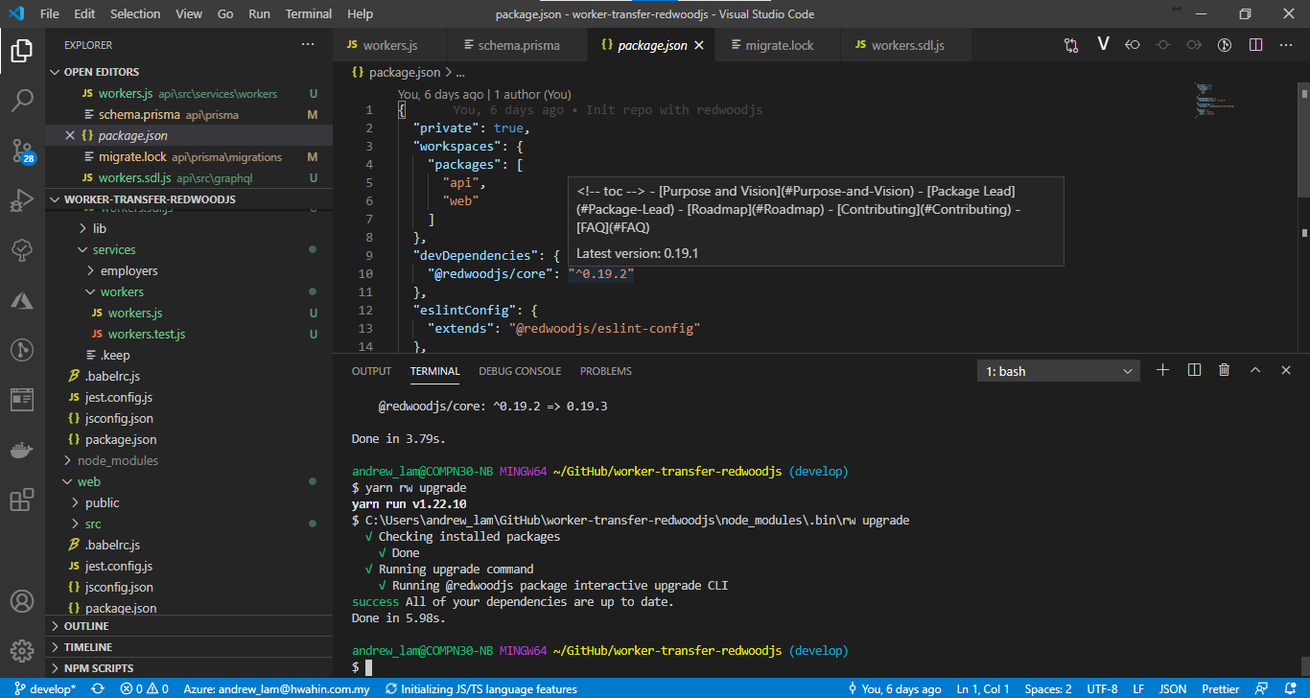Open the File menu
Viewport: 1310px width, 698px height.
50,14
